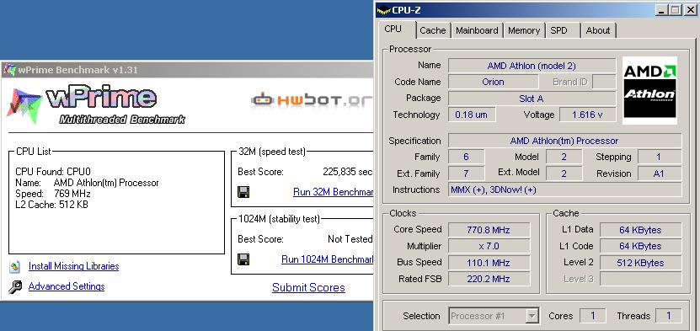This screenshot has height=331, width=700.
Task: Click the Package field showing Slot A
Action: [x=532, y=99]
